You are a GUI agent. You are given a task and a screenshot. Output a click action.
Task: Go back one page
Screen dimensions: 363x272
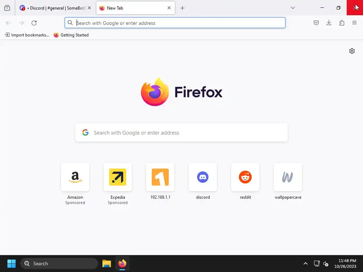9,23
